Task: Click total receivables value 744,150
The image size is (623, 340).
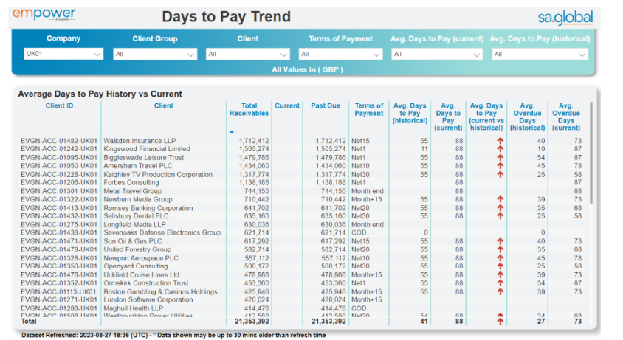Action: [257, 191]
